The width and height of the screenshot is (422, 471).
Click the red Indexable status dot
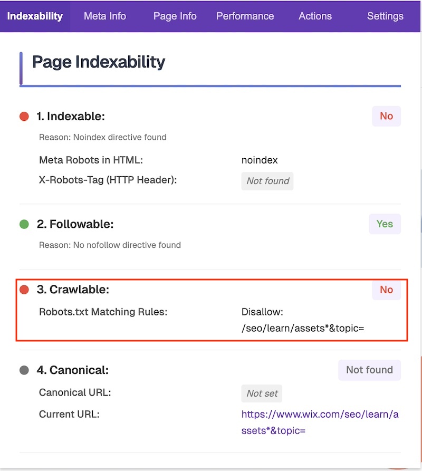point(24,117)
